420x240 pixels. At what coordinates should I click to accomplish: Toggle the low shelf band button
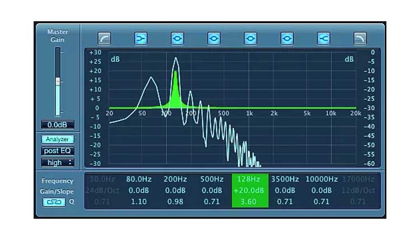coord(141,39)
